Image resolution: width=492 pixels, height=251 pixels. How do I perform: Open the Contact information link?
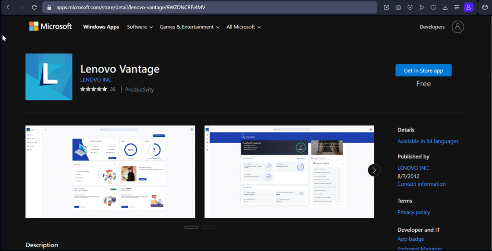coord(421,184)
